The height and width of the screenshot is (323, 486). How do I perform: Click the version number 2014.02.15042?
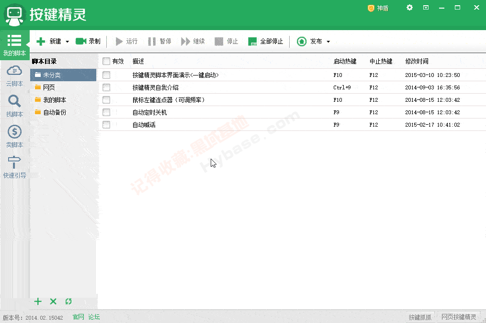point(44,317)
